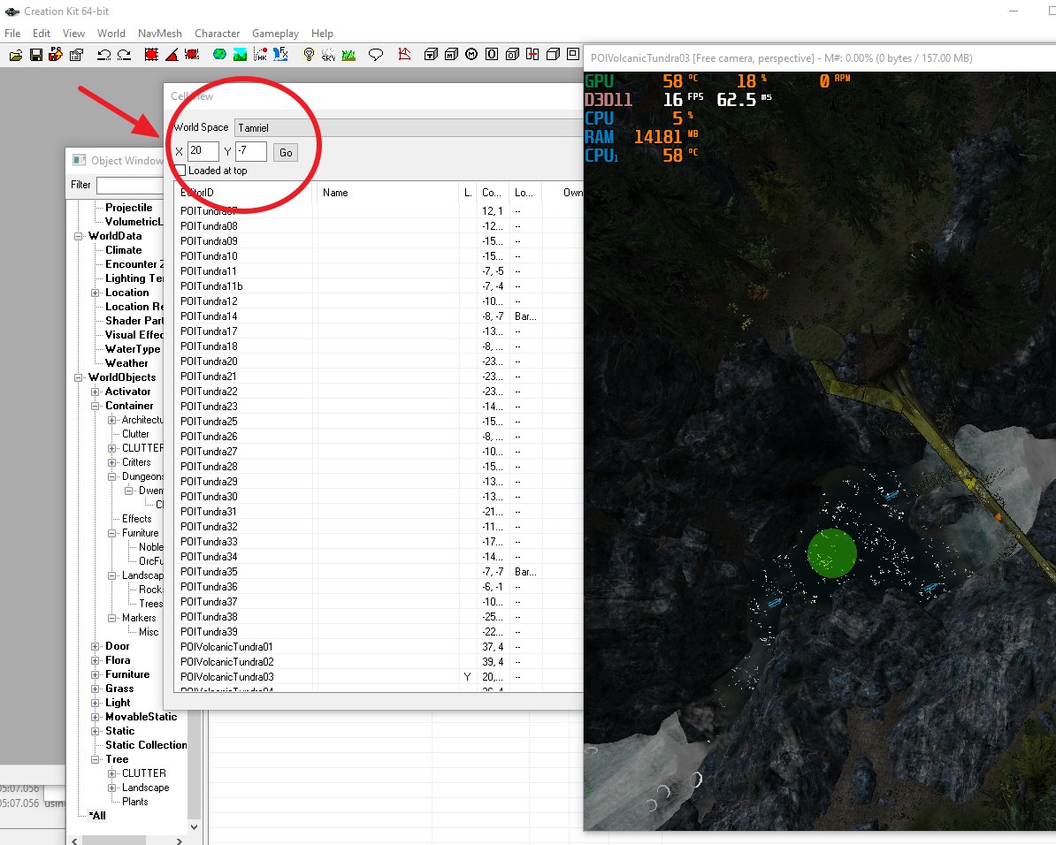The height and width of the screenshot is (845, 1056).
Task: Enable the 'Loaded at top' checkbox
Action: tap(180, 171)
